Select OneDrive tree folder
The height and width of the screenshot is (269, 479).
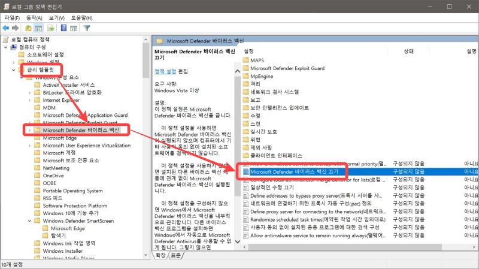[x=53, y=176]
